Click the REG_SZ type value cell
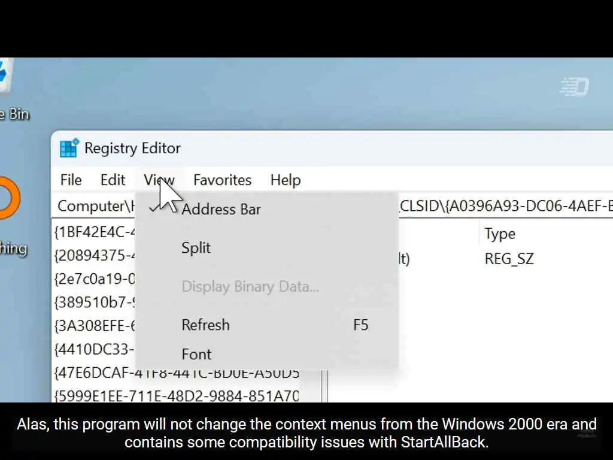The height and width of the screenshot is (460, 613). coord(509,259)
